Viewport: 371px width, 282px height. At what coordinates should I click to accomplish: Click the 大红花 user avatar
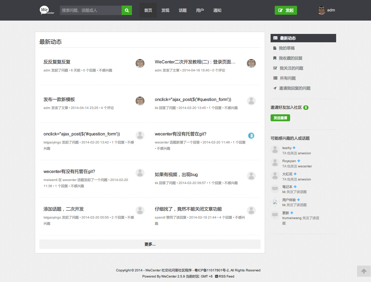(275, 176)
